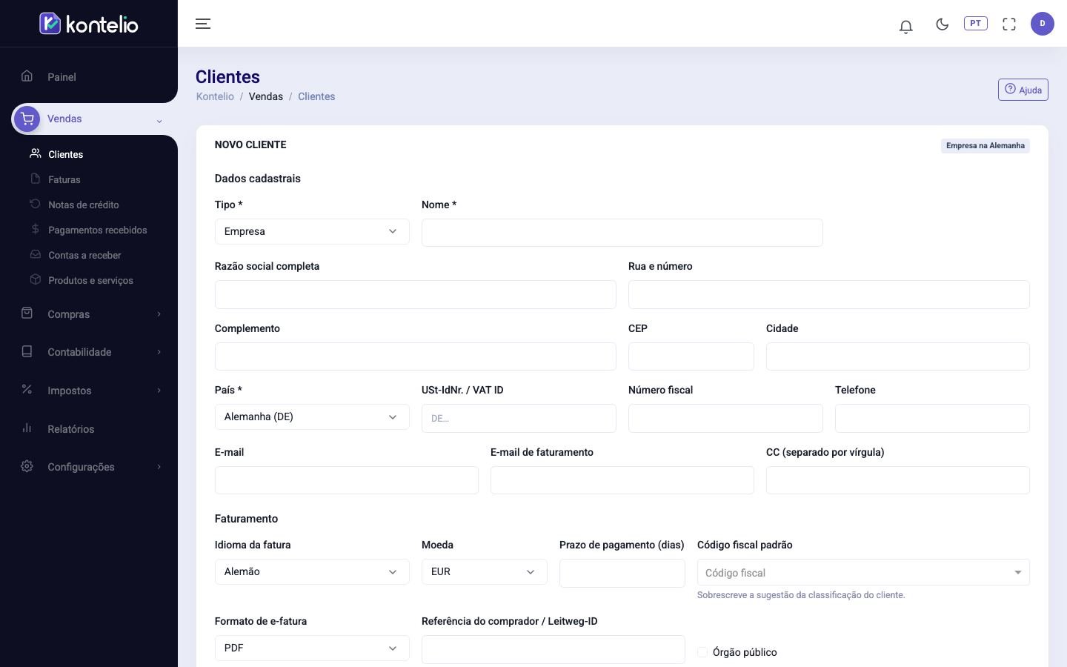Open the Código fiscal padrão combo box
1067x667 pixels.
pyautogui.click(x=863, y=572)
